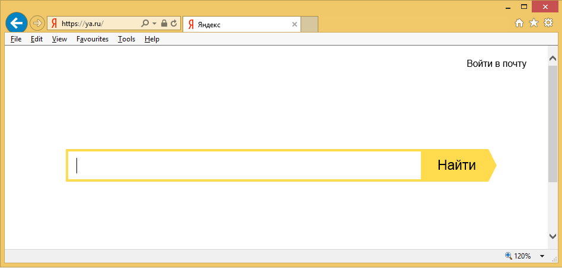Open the Favourites menu
The image size is (562, 268).
(x=92, y=39)
